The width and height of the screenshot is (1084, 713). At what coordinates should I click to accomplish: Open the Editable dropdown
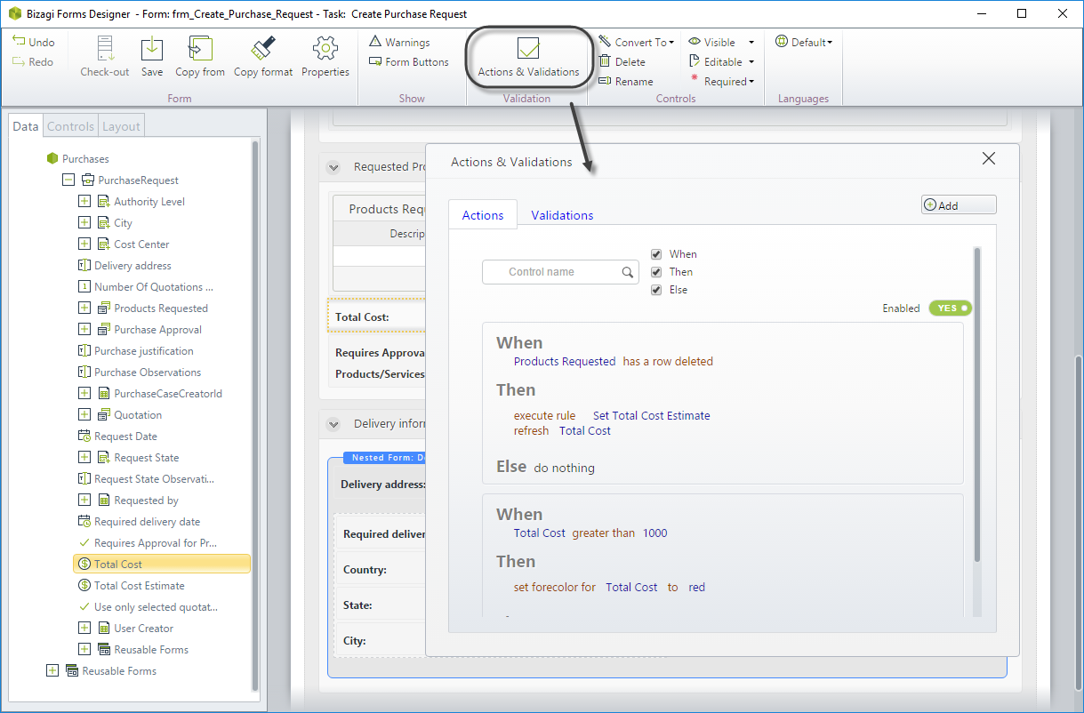(x=722, y=62)
